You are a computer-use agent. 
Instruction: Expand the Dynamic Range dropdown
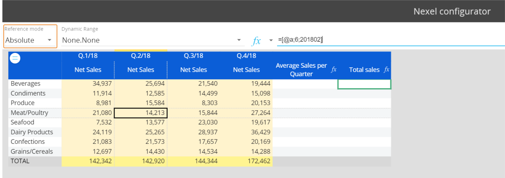tap(239, 40)
